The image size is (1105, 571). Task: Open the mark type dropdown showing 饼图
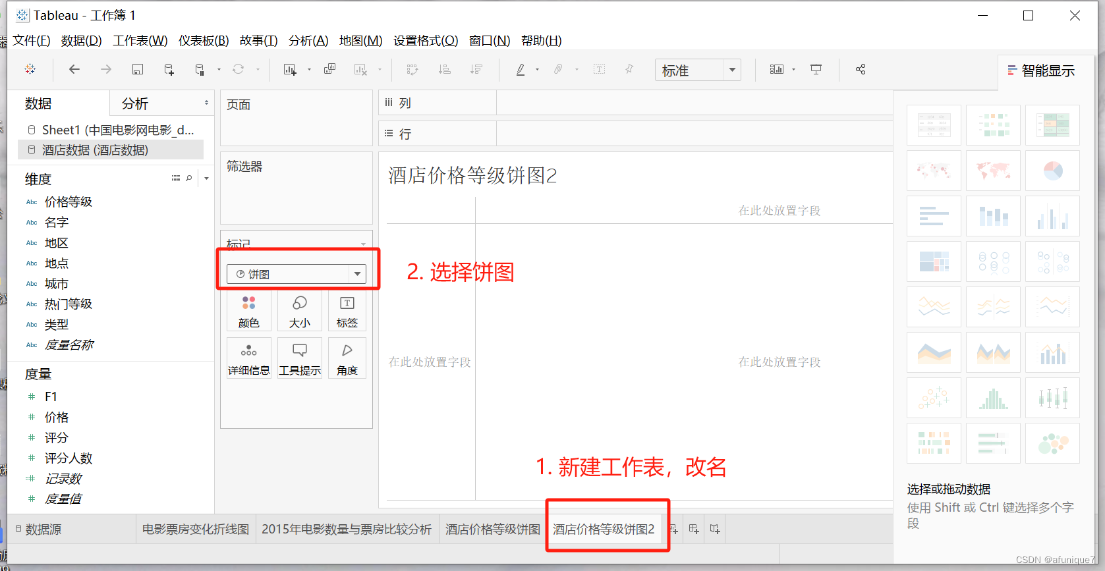(x=296, y=274)
